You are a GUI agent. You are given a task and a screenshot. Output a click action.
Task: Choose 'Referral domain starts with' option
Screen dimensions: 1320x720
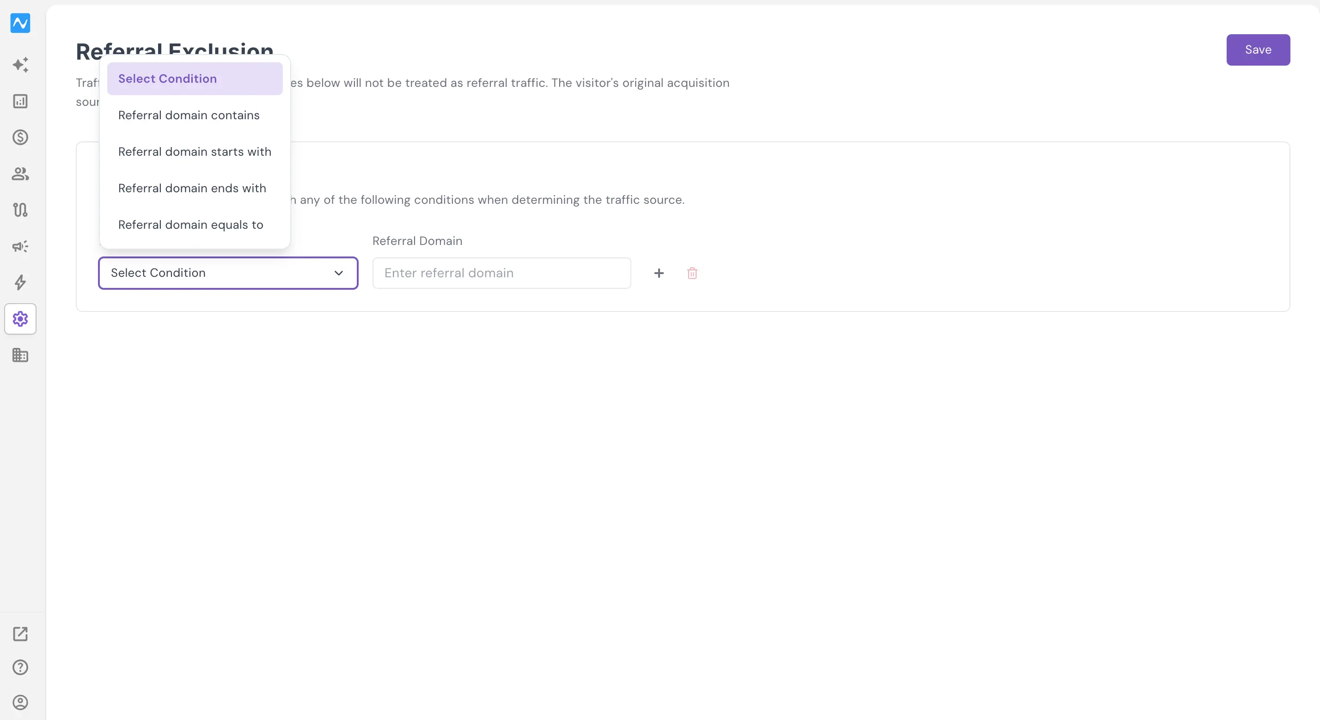coord(195,152)
